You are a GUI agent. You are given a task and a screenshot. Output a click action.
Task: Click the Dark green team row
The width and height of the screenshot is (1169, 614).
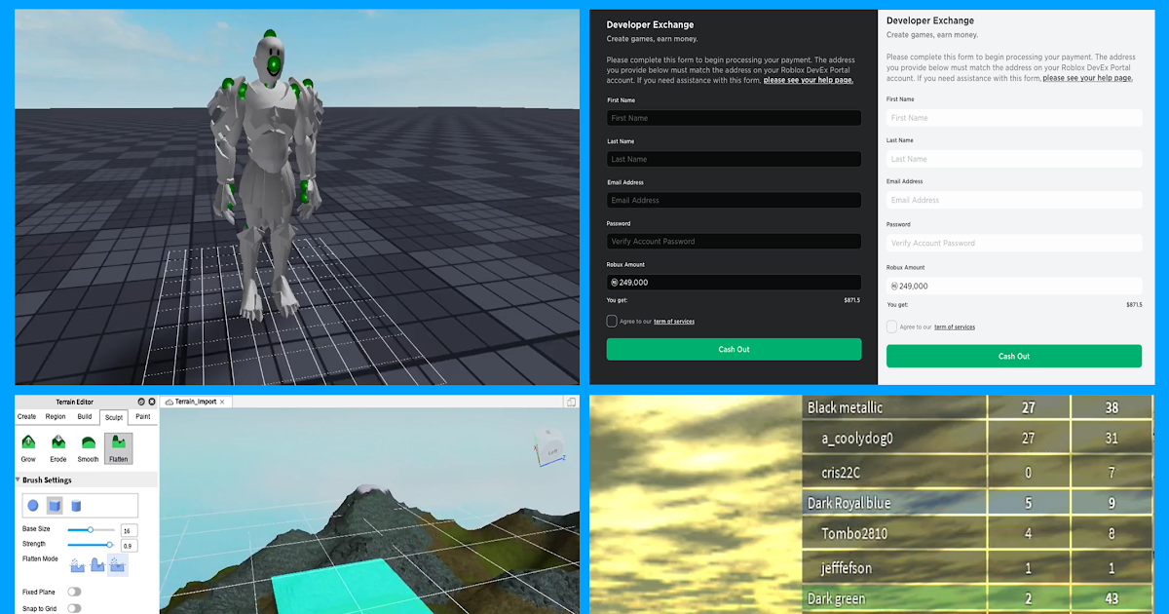point(978,598)
